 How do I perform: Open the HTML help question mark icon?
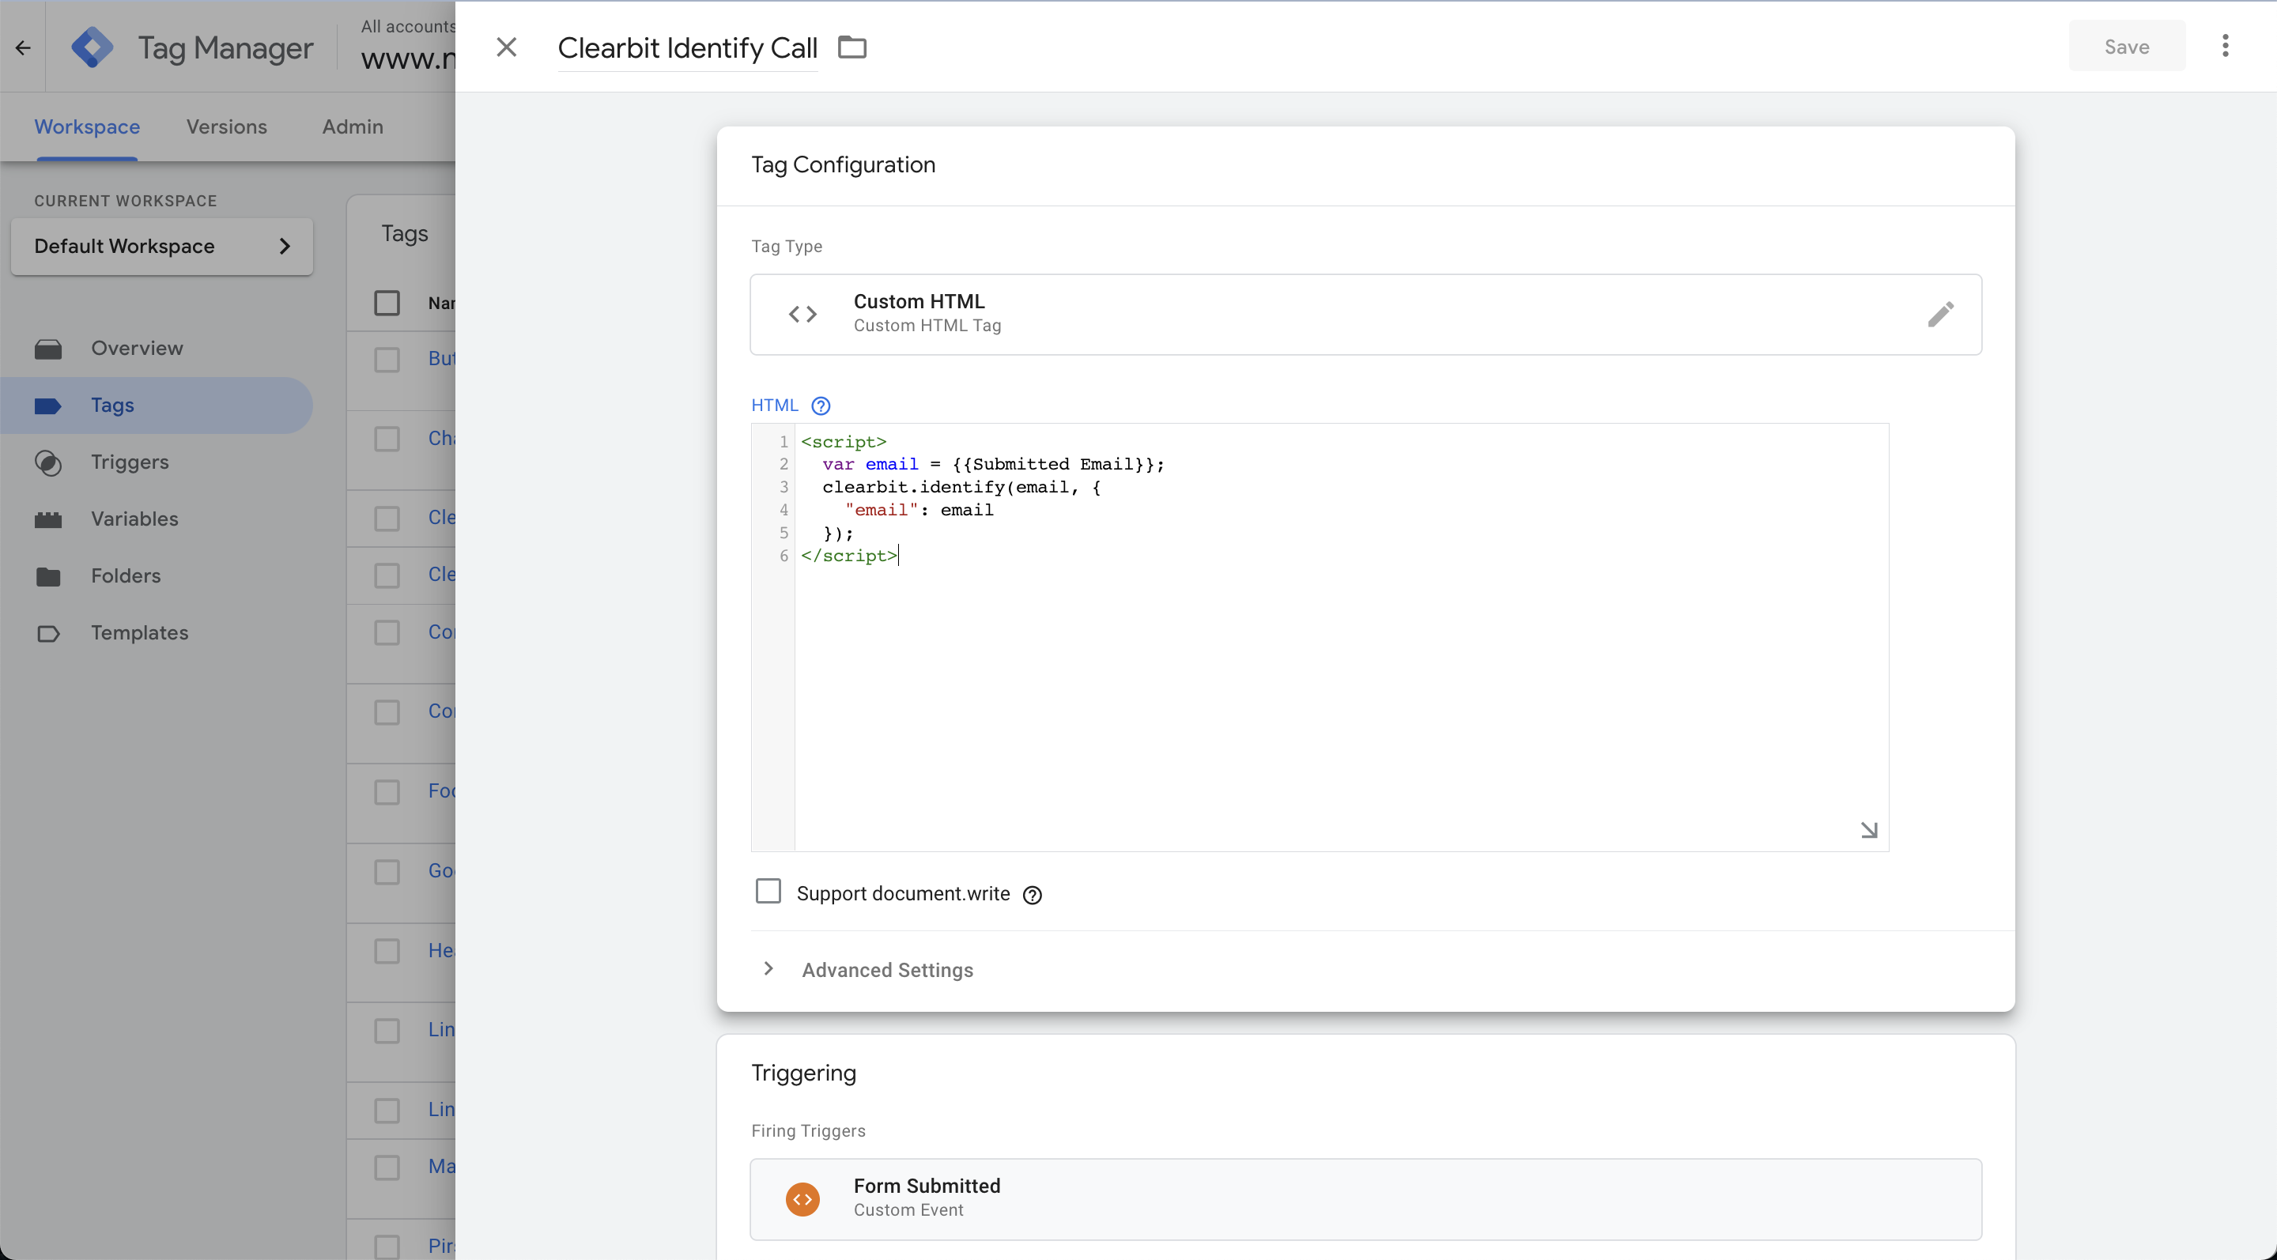coord(821,406)
